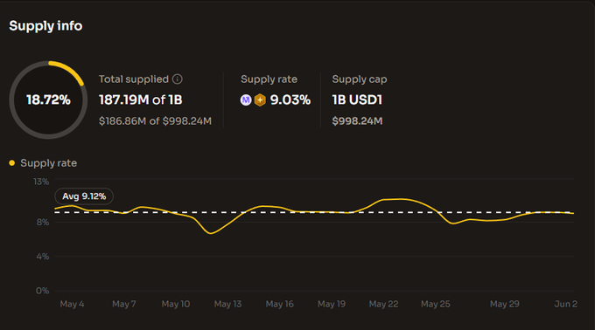The image size is (595, 330).
Task: Click the May 19 axis label
Action: (x=332, y=304)
